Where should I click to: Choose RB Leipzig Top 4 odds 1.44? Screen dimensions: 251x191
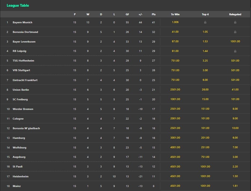coord(205,51)
